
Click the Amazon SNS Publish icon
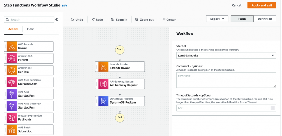coord(12,58)
